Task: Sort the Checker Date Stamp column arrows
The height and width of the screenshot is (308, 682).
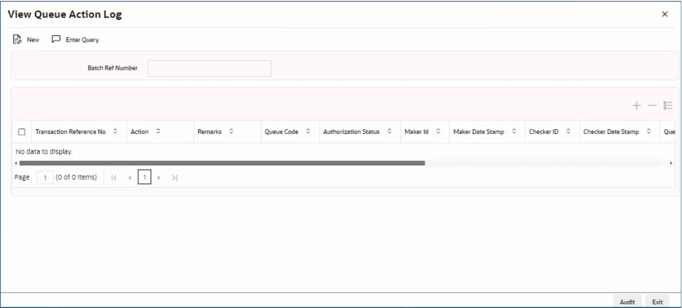Action: click(x=649, y=132)
